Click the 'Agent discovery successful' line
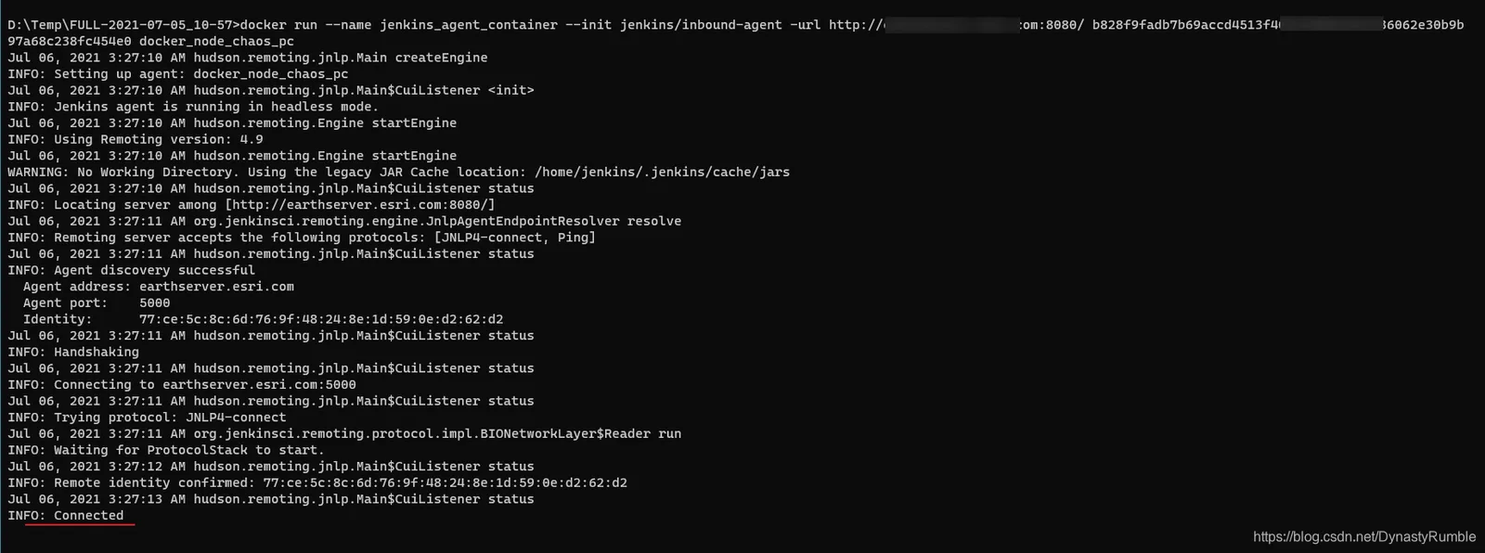Image resolution: width=1485 pixels, height=553 pixels. (x=131, y=271)
